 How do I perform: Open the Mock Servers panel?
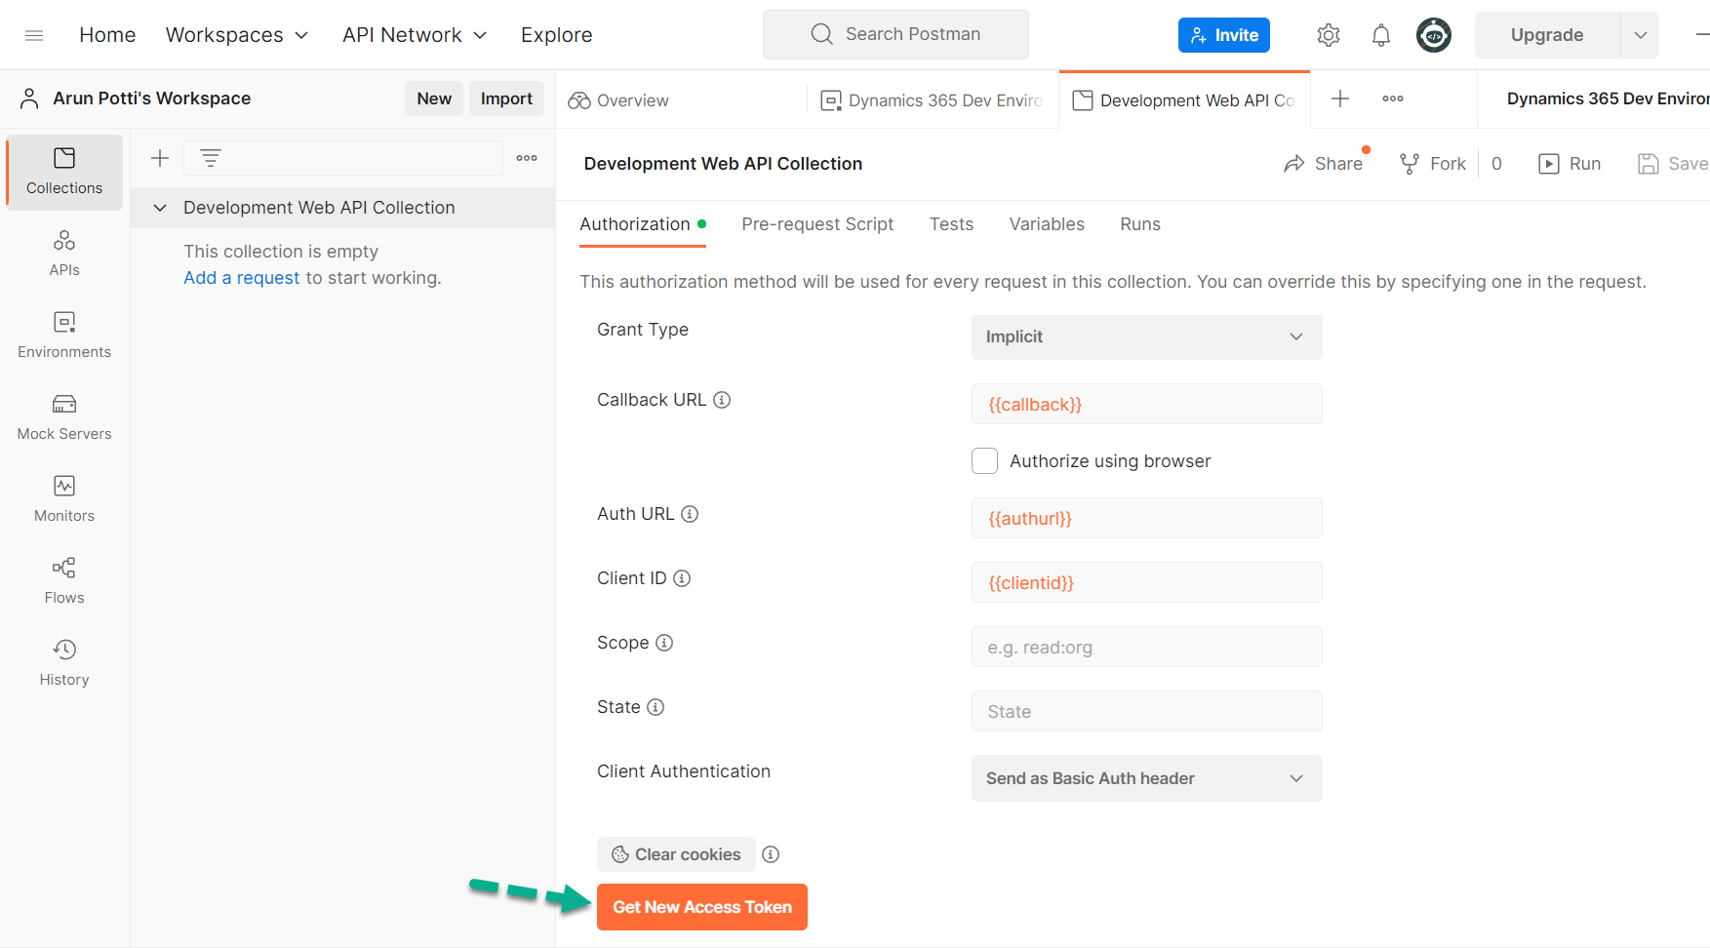(63, 416)
